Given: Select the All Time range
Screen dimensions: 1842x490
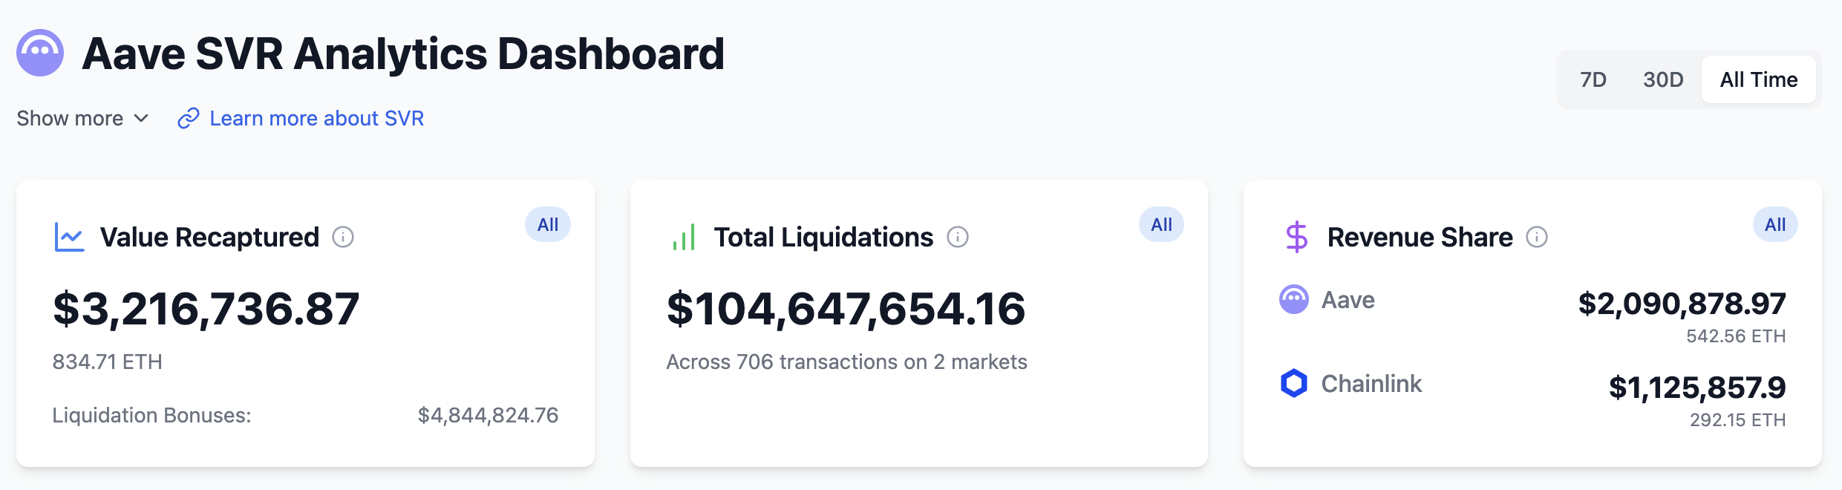Looking at the screenshot, I should click(x=1758, y=79).
